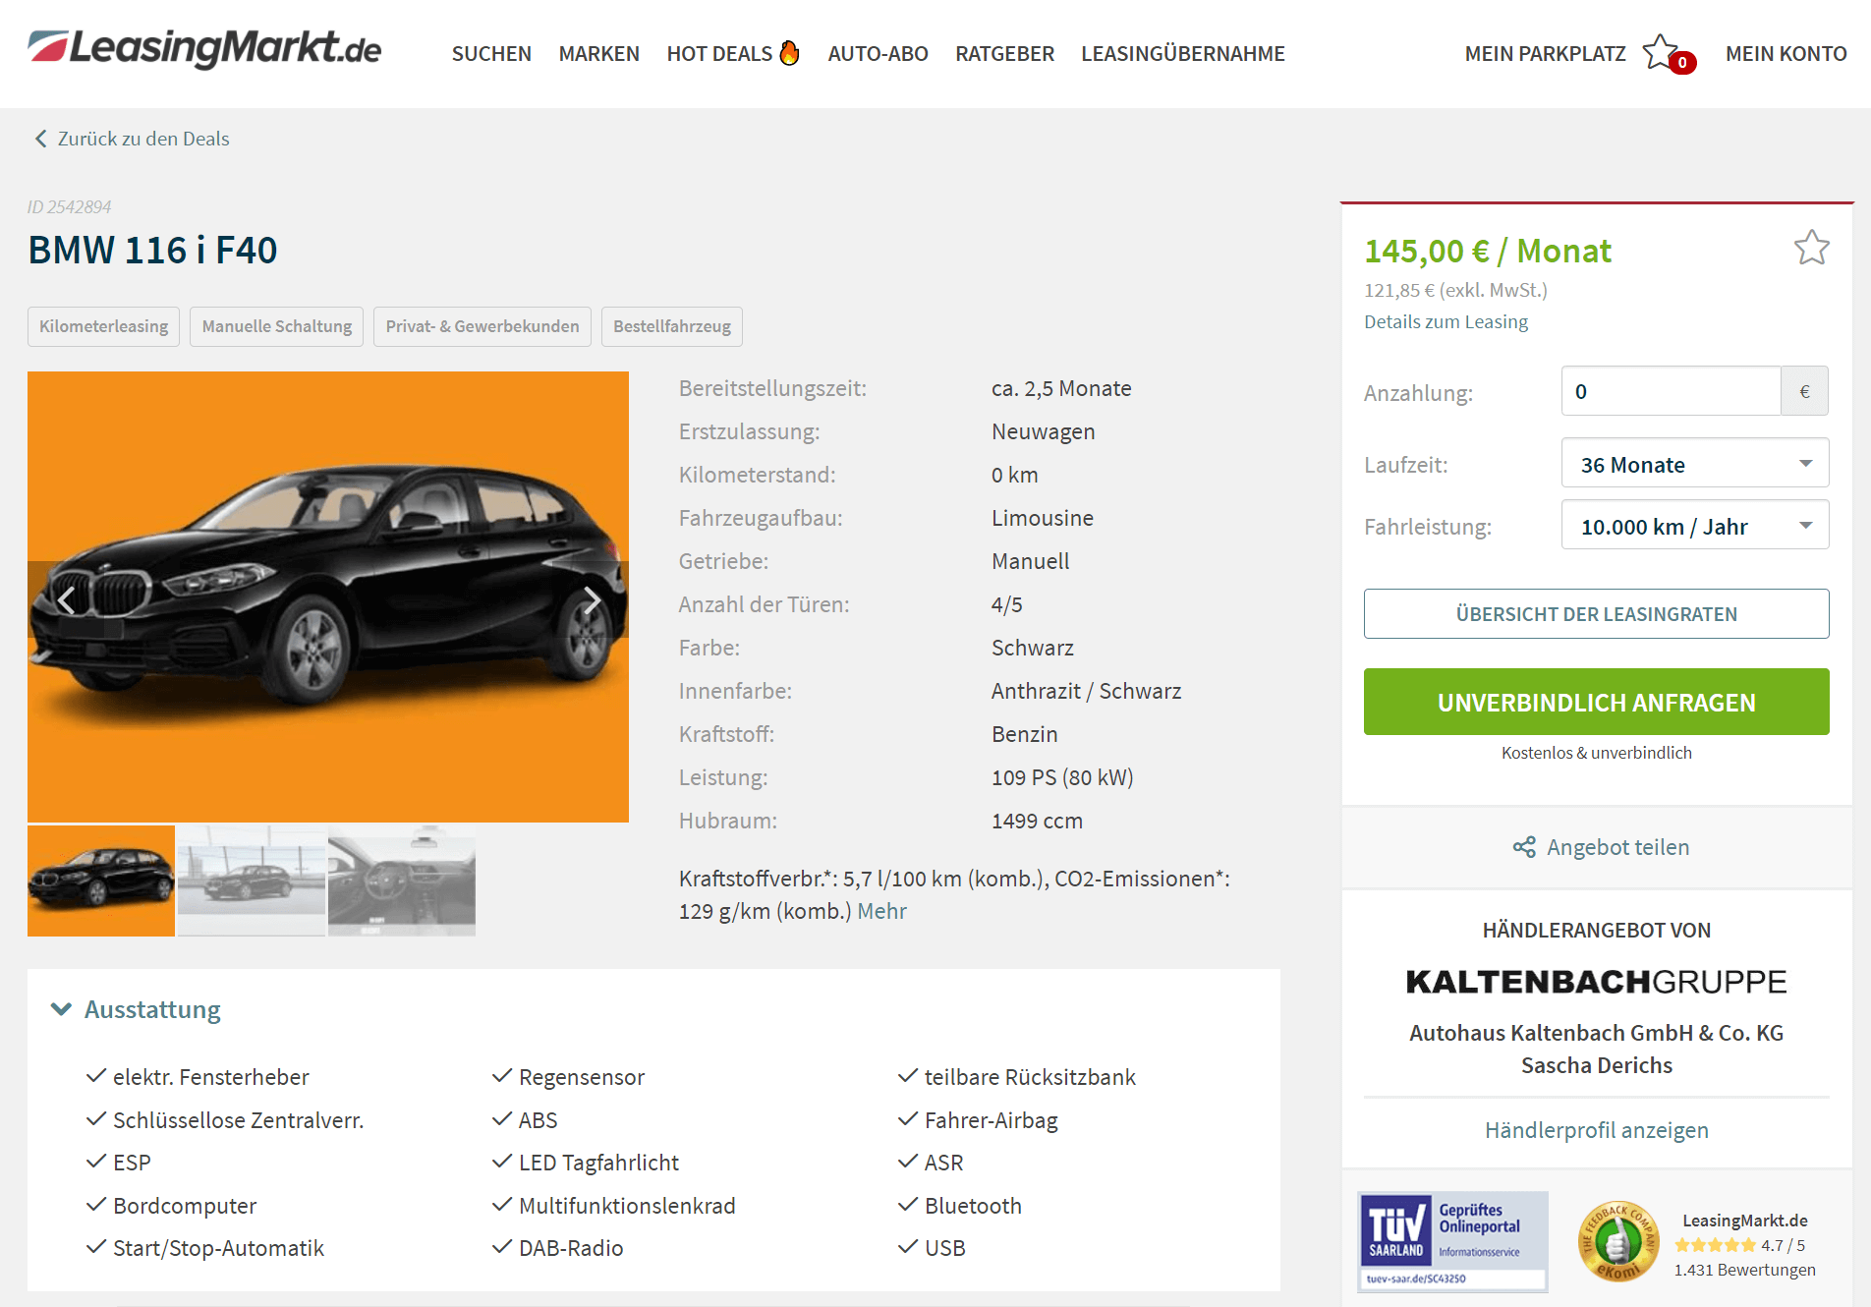Click the Privat- & Gewerbekunden tag
Screen dimensions: 1871x1307
(x=482, y=326)
